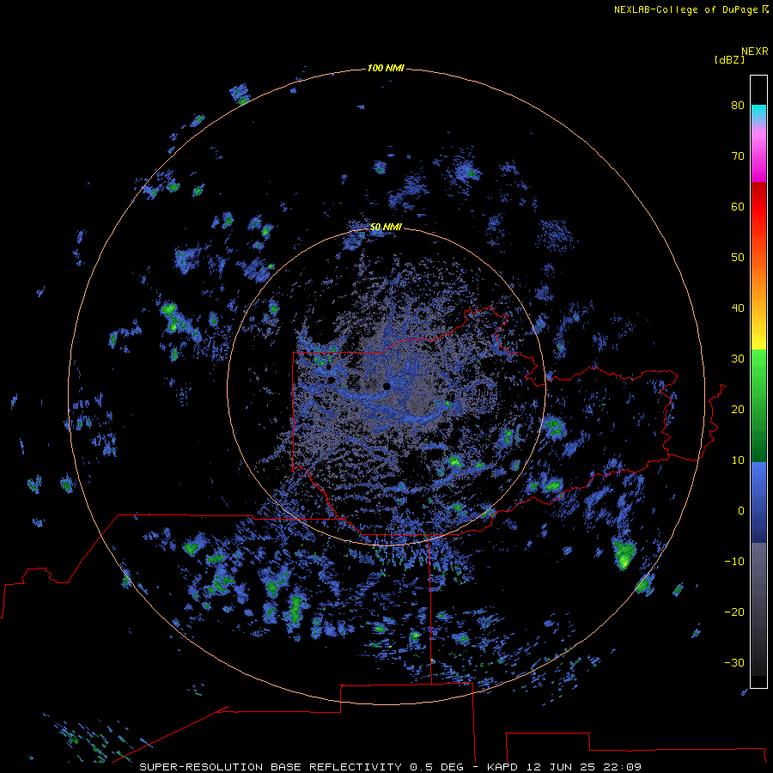Pick the red band of the color scale
Screen dimensions: 773x773
[x=758, y=207]
